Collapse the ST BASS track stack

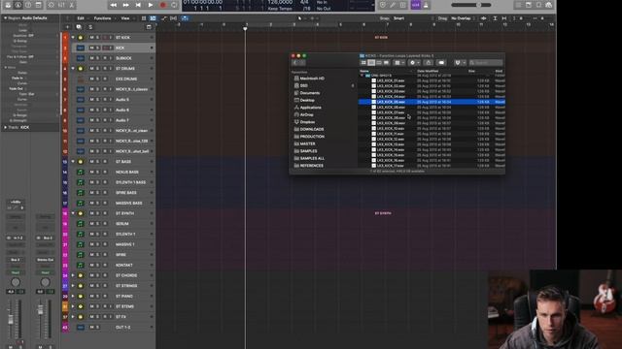pos(73,162)
